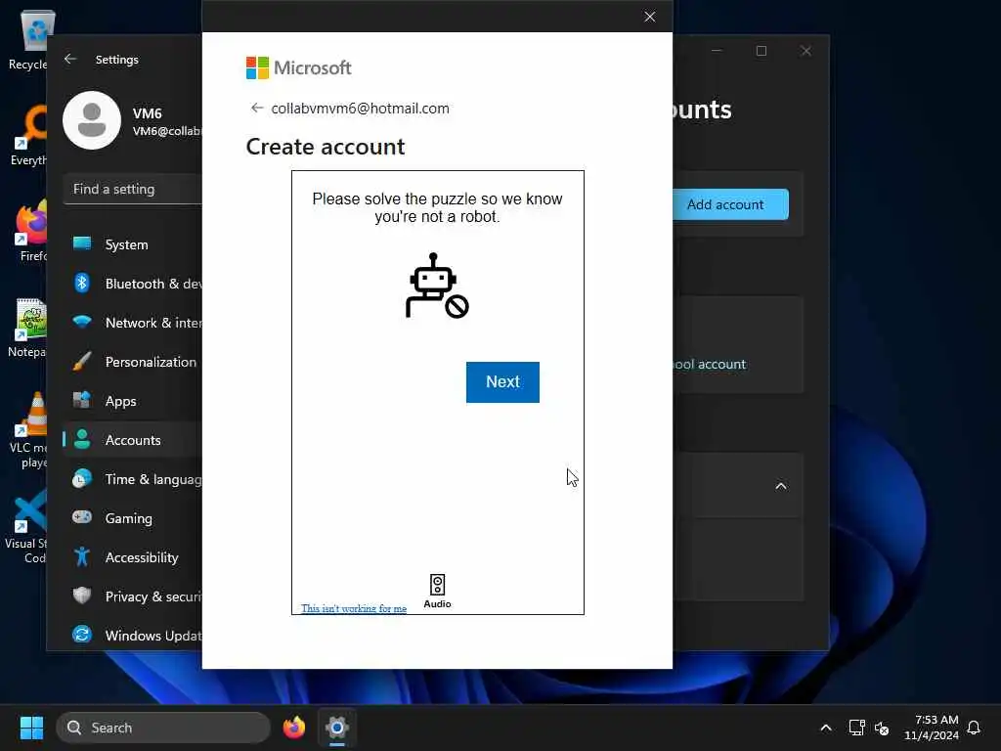Open Windows Update settings
Screen dimensions: 1001x751
[132, 636]
